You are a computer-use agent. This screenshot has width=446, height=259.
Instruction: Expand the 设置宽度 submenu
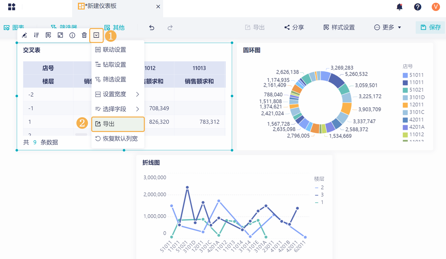[x=118, y=94]
